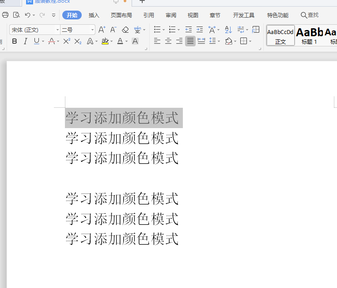Clear formatting with eraser icon
This screenshot has height=288, width=337.
coord(125,30)
